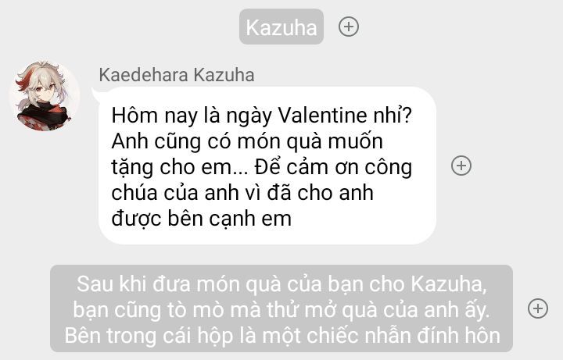Click the line "chúa của anh vì đã cho anh"
This screenshot has height=360, width=563.
(242, 193)
